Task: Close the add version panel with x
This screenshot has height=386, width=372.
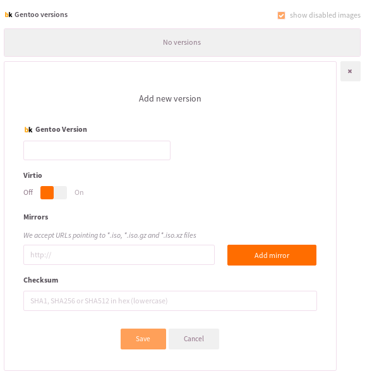Action: click(350, 71)
